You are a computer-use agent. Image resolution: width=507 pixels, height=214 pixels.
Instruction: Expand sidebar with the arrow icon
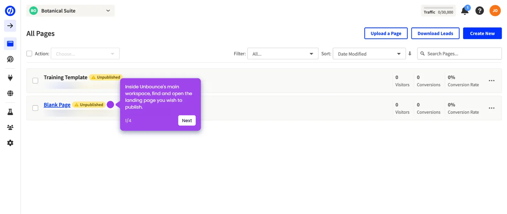[10, 26]
